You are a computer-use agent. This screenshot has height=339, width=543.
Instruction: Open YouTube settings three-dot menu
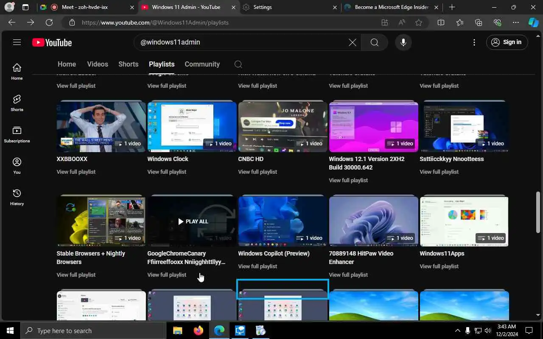(474, 42)
